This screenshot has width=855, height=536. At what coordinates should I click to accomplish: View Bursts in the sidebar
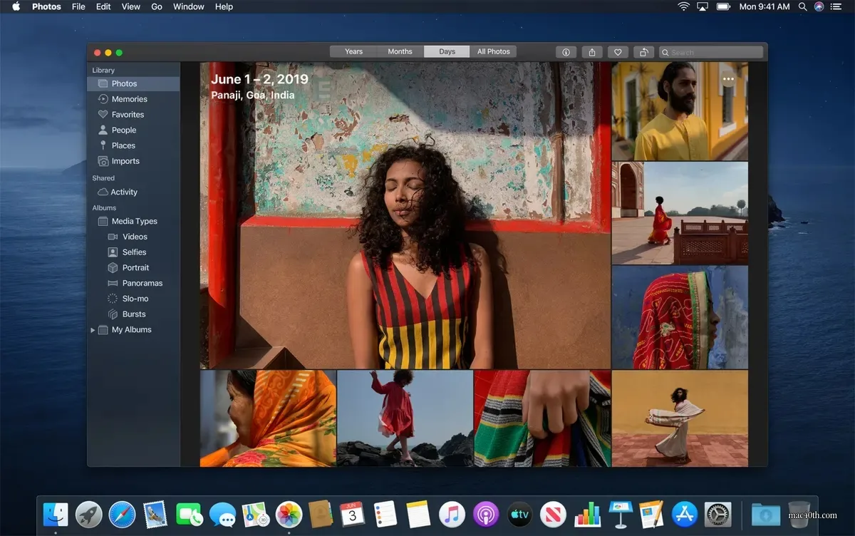point(133,314)
